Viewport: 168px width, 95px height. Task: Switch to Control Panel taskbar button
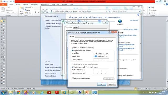coord(94,93)
